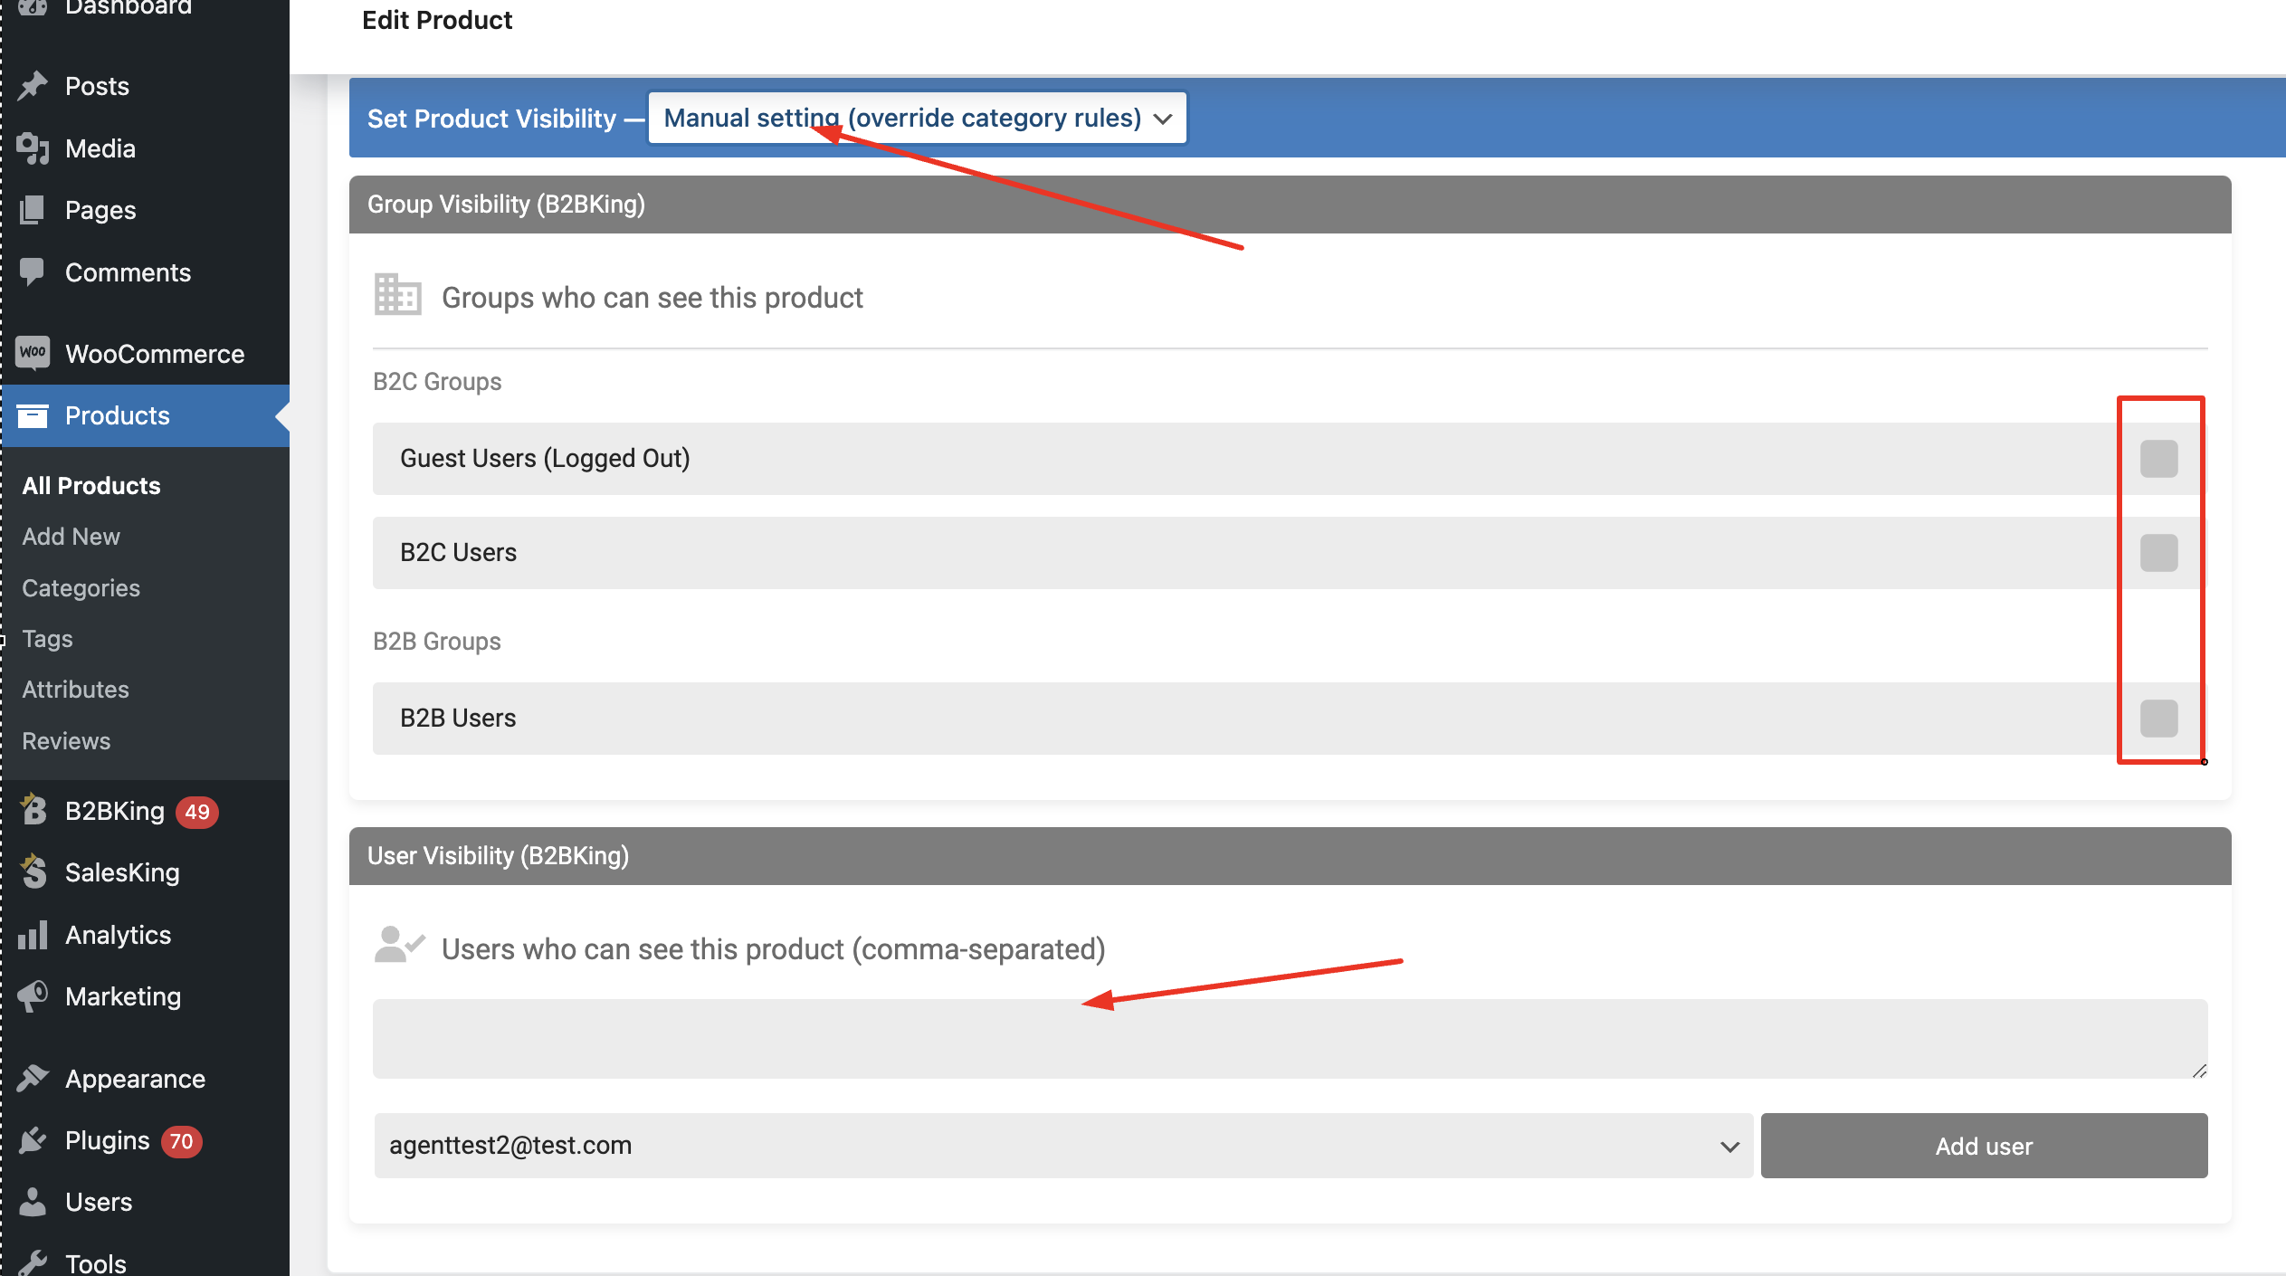The width and height of the screenshot is (2286, 1276).
Task: Click the SalesKing plugin icon
Action: 33,871
